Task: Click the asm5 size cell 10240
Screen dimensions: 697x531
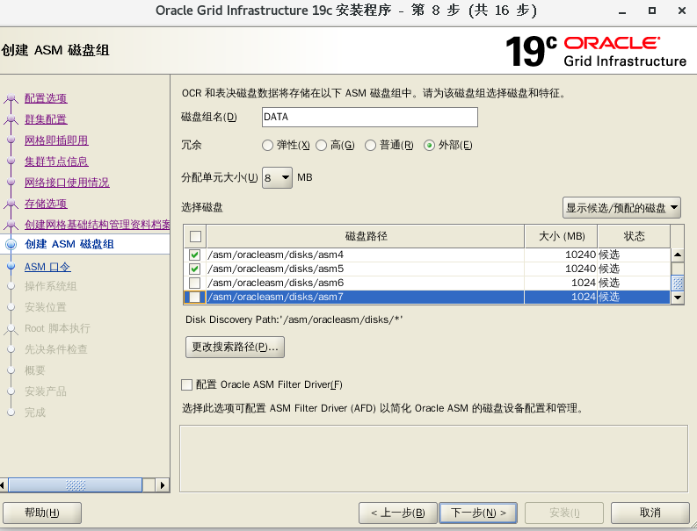Action: click(561, 269)
